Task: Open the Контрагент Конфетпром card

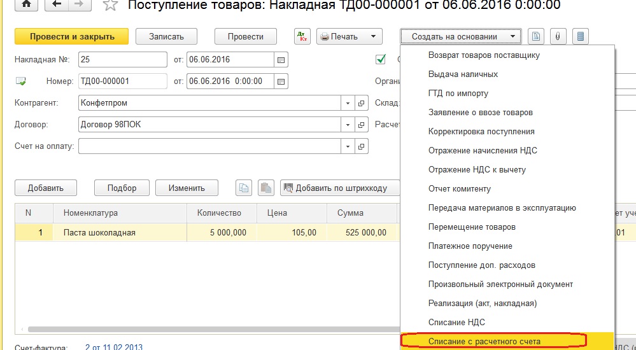Action: tap(361, 103)
